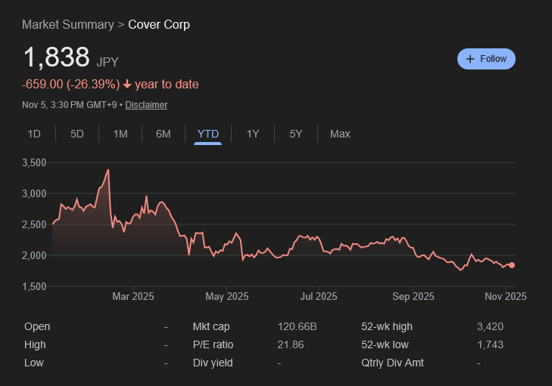Click the 52-wk low value 1,743
The width and height of the screenshot is (552, 386).
[x=490, y=344]
